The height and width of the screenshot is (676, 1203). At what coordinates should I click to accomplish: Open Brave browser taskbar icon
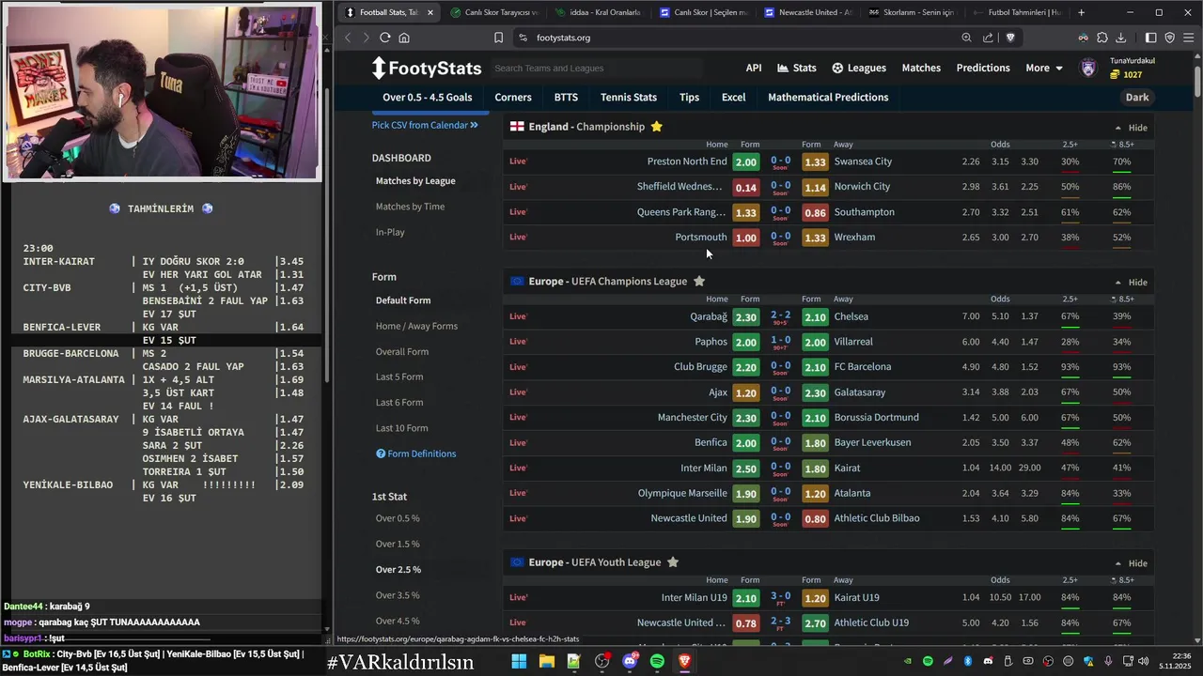click(685, 662)
